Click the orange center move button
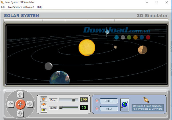The width and height of the screenshot is (172, 120). [x=20, y=104]
